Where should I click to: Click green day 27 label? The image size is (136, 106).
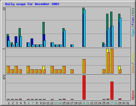(x=112, y=103)
